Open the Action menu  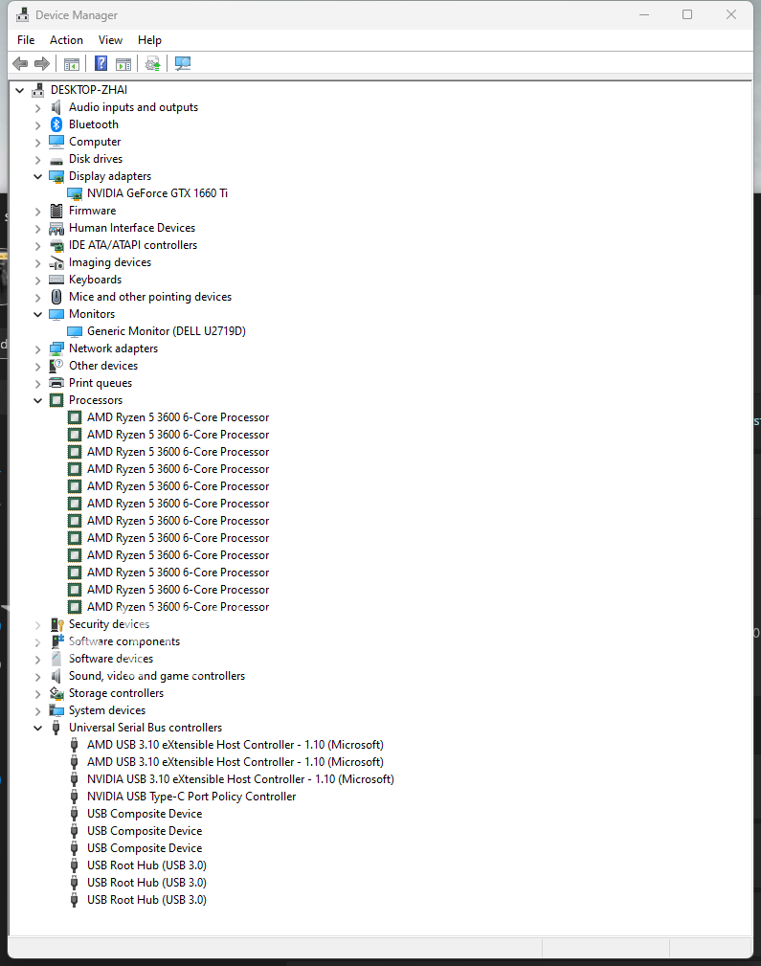coord(66,40)
